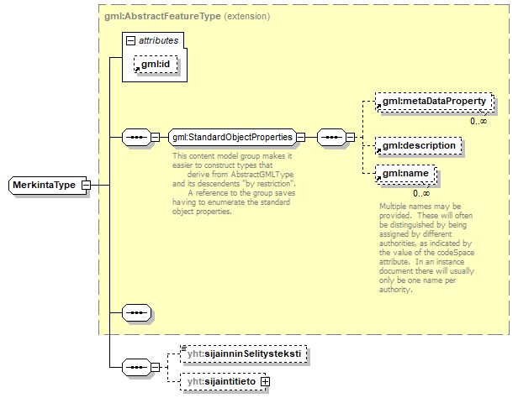Expand the yht:sijaintitieto element
This screenshot has width=518, height=398.
tap(265, 381)
